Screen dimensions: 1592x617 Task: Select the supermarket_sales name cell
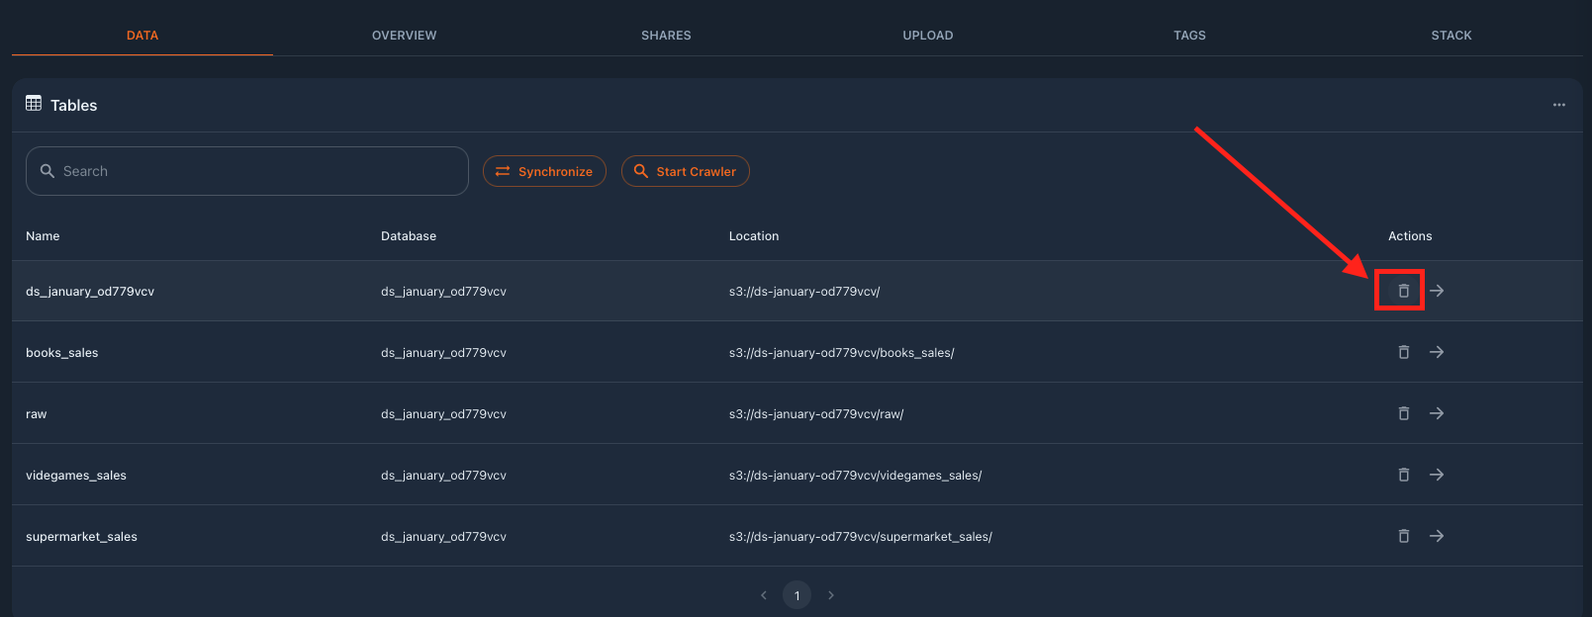pyautogui.click(x=81, y=537)
